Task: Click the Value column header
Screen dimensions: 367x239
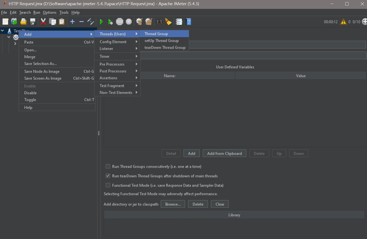Action: click(x=301, y=76)
